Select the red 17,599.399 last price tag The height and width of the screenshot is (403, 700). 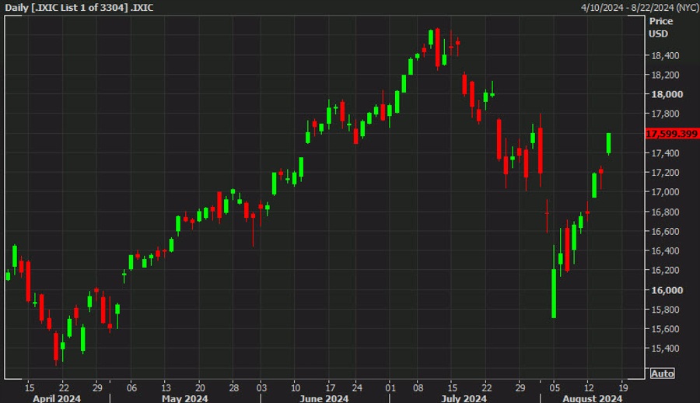672,134
